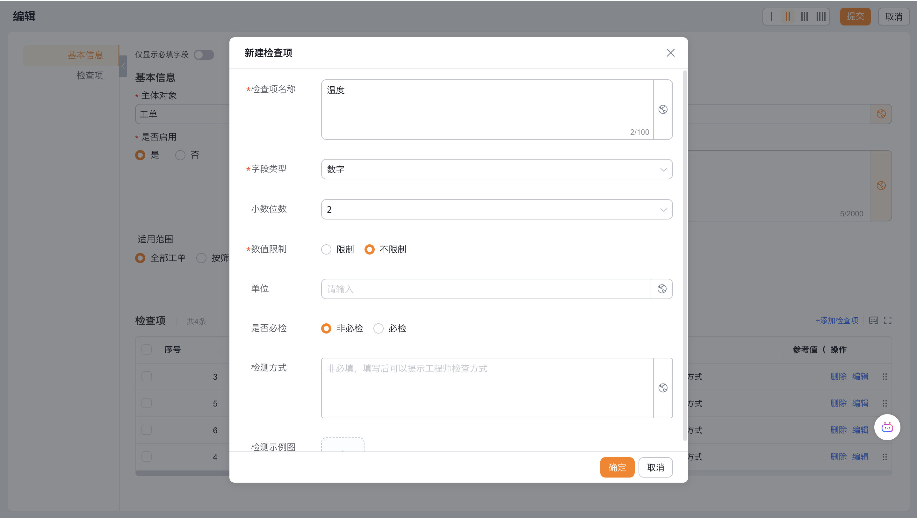Viewport: 917px width, 518px height.
Task: Expand the 小数位数 dropdown
Action: [x=497, y=209]
